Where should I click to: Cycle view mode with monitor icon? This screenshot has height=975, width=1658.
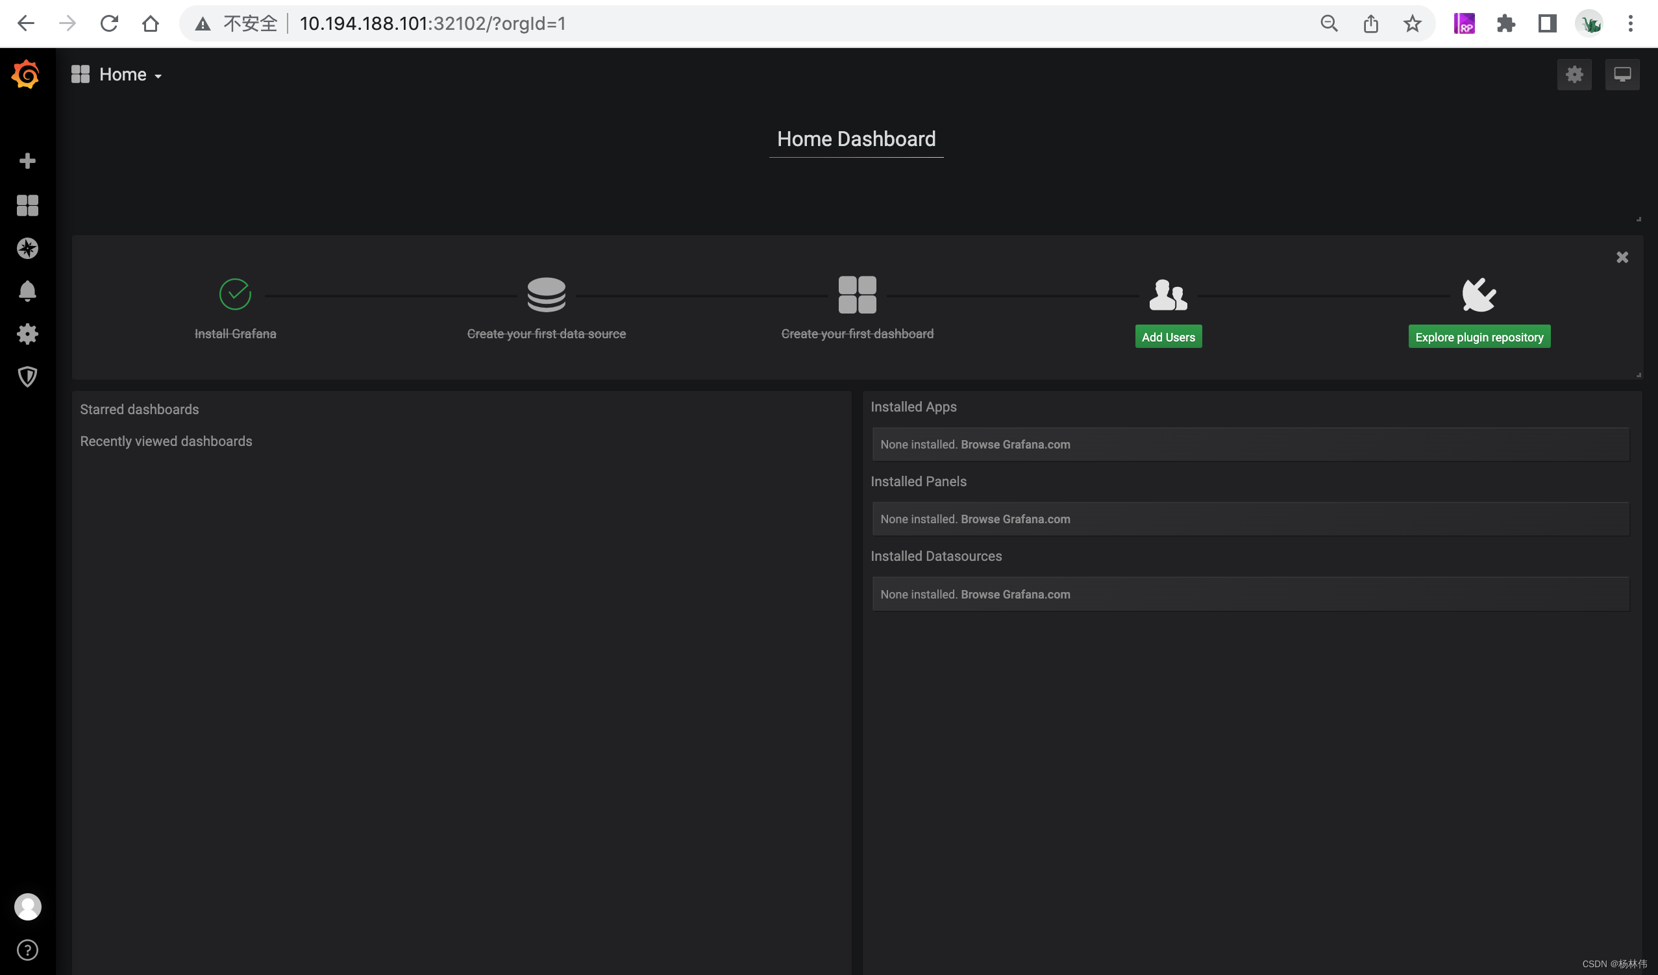pos(1622,75)
